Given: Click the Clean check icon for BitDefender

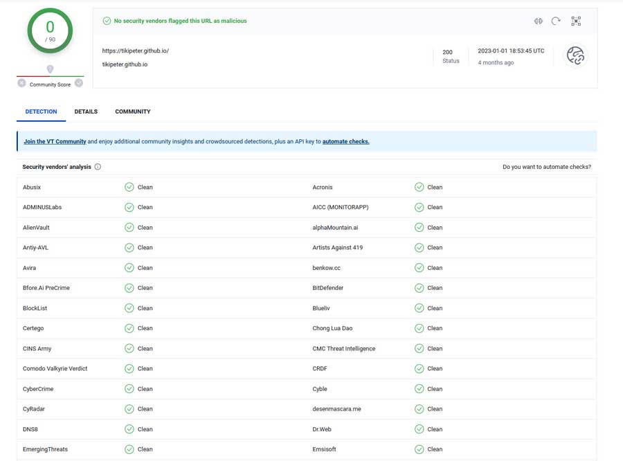Looking at the screenshot, I should pyautogui.click(x=419, y=288).
